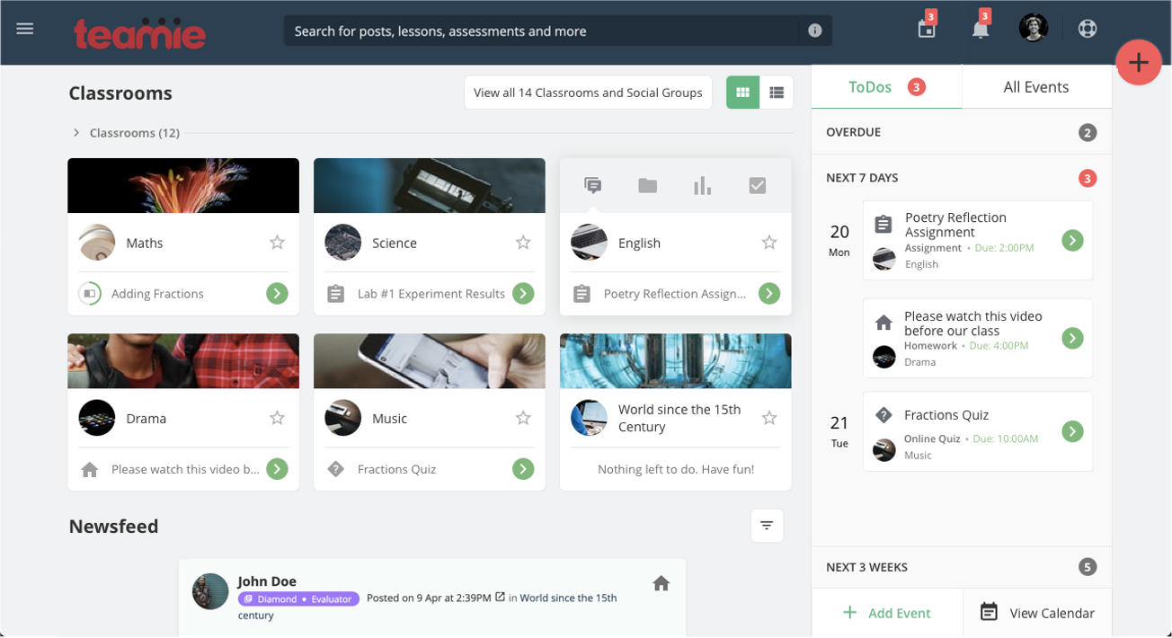Click the red plus create button

point(1139,63)
